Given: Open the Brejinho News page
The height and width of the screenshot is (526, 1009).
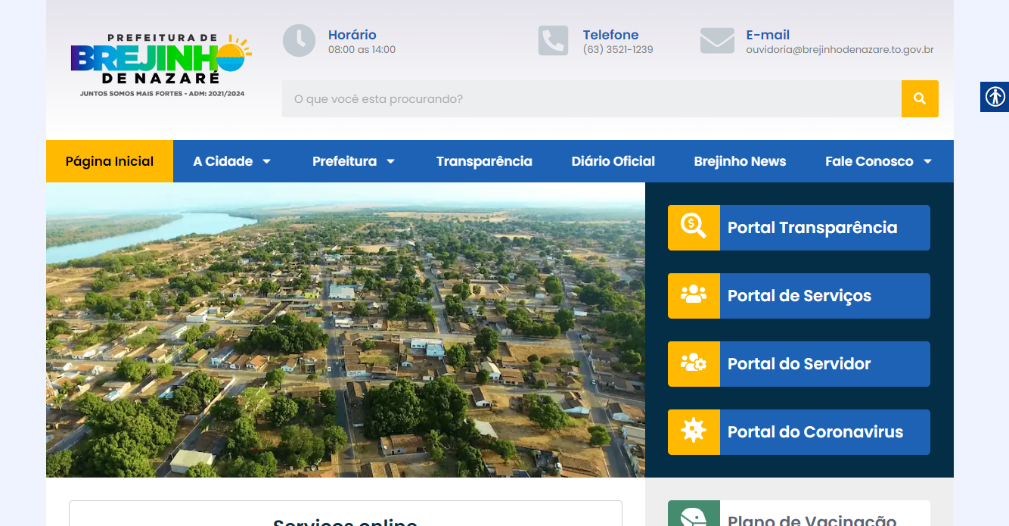Looking at the screenshot, I should pyautogui.click(x=740, y=161).
